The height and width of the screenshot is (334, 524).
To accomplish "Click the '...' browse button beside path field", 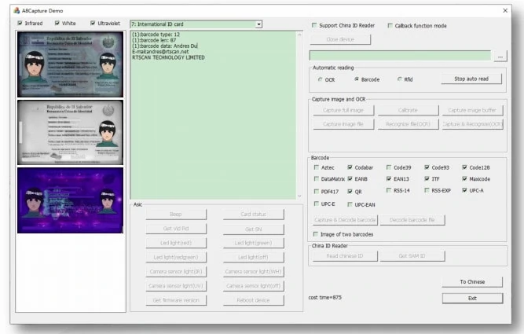I will click(x=500, y=56).
